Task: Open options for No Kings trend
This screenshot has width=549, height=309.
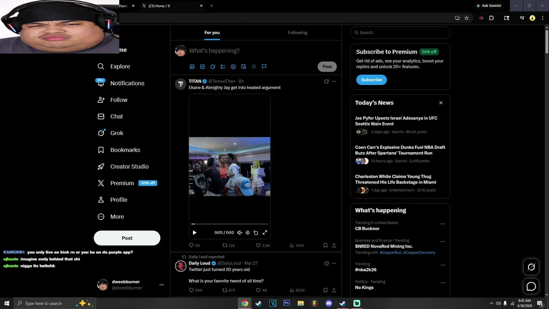Action: pyautogui.click(x=443, y=283)
